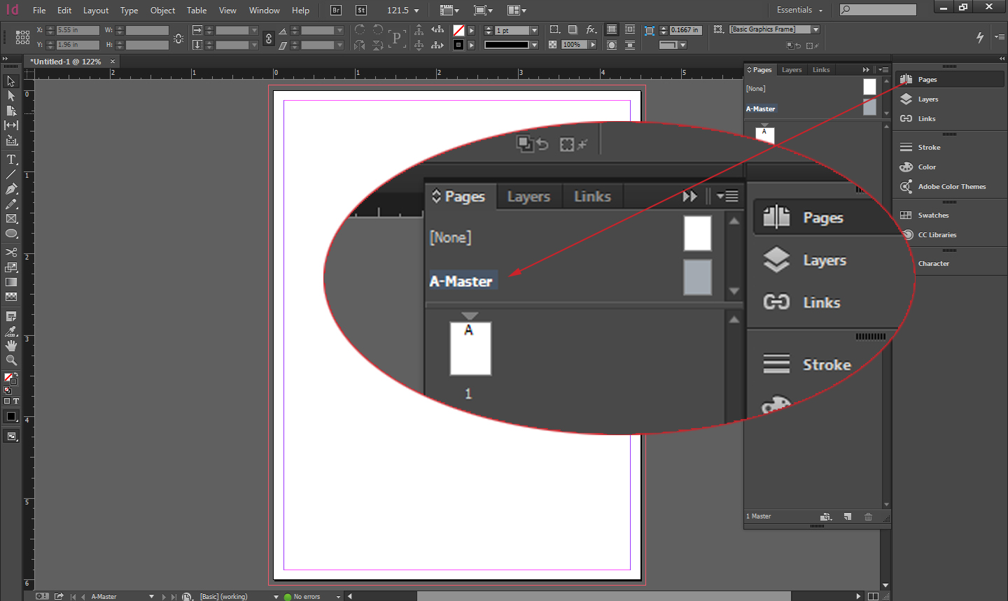Image resolution: width=1008 pixels, height=601 pixels.
Task: Create a new page in the Pages panel
Action: coord(847,516)
